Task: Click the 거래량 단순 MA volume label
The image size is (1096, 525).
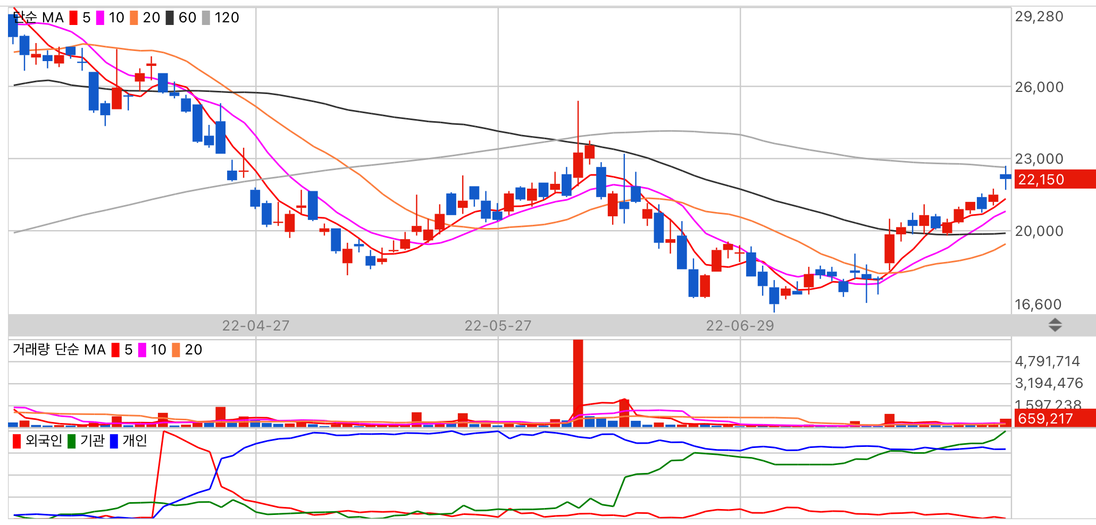Action: 59,350
